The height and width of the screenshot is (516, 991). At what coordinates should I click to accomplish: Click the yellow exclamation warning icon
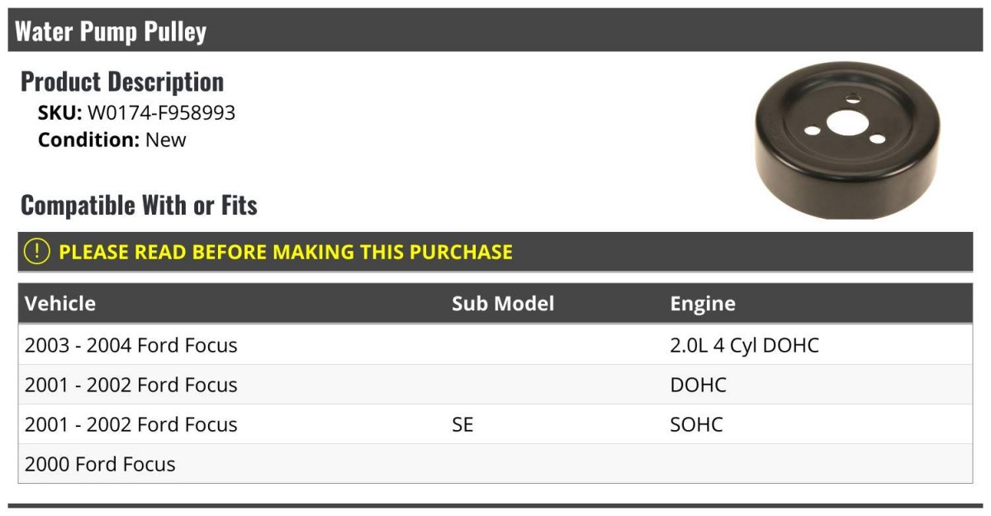[x=37, y=252]
